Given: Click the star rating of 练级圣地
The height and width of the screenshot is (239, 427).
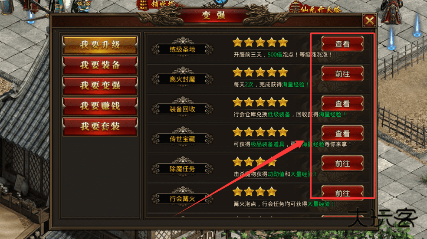Looking at the screenshot, I should (x=260, y=43).
